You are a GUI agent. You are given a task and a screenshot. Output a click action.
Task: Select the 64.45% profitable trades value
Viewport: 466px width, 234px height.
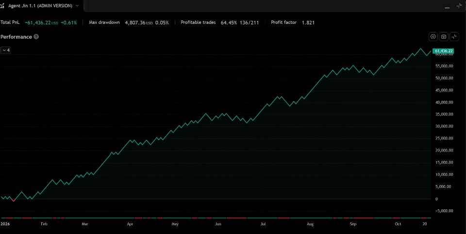229,23
